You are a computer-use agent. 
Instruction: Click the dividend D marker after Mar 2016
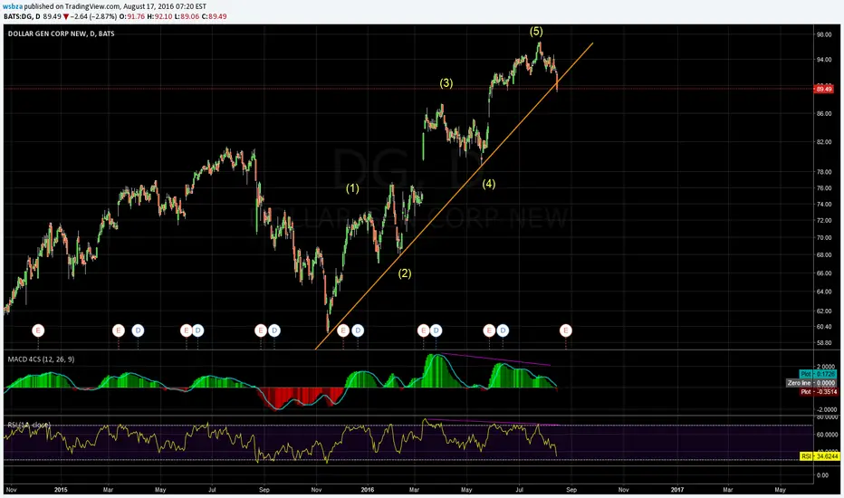pyautogui.click(x=436, y=330)
